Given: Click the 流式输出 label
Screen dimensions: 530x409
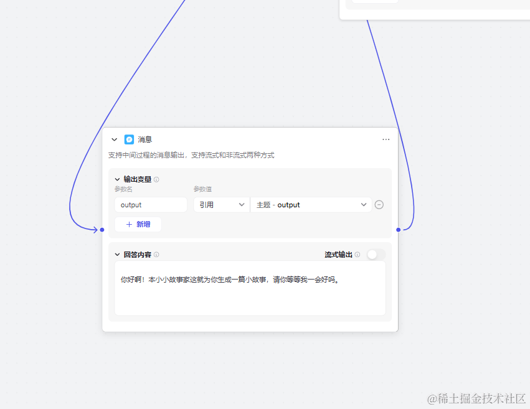Looking at the screenshot, I should pos(338,255).
